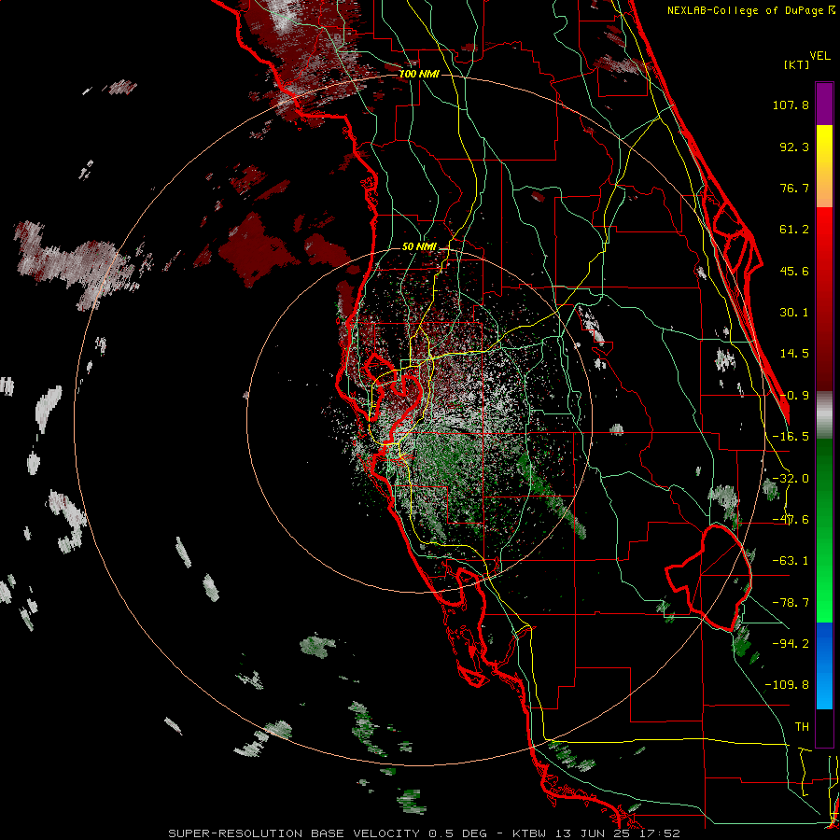
Task: Pick the blue segment of the color bar
Action: (x=824, y=665)
